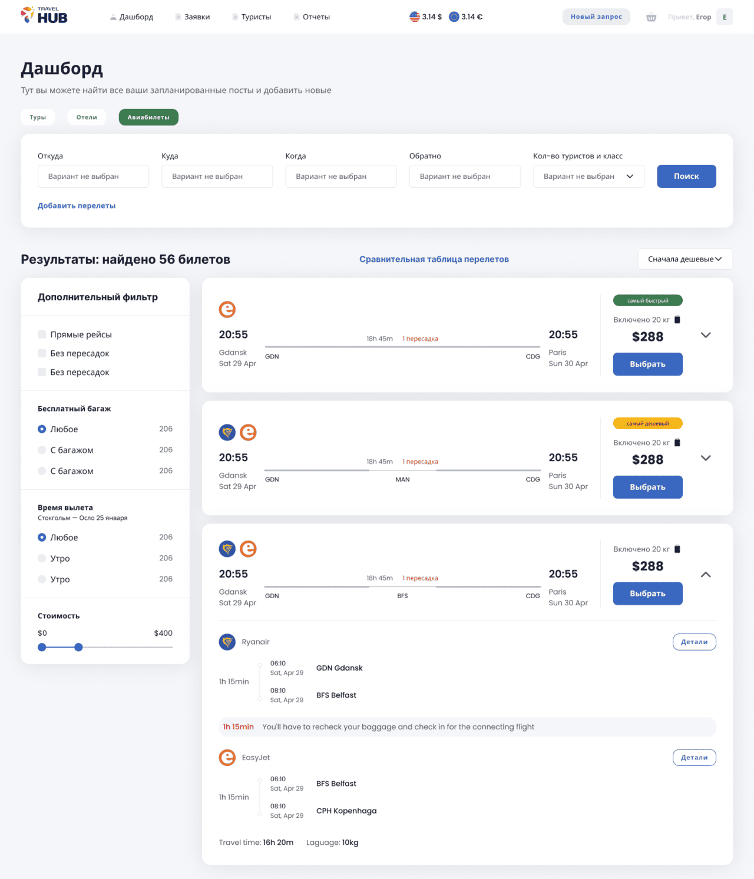Open the Сначала дешевые sort dropdown

coord(684,259)
